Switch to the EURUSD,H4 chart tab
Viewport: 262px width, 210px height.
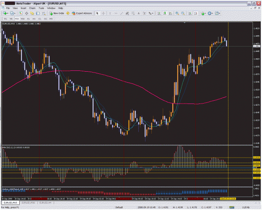click(45, 203)
